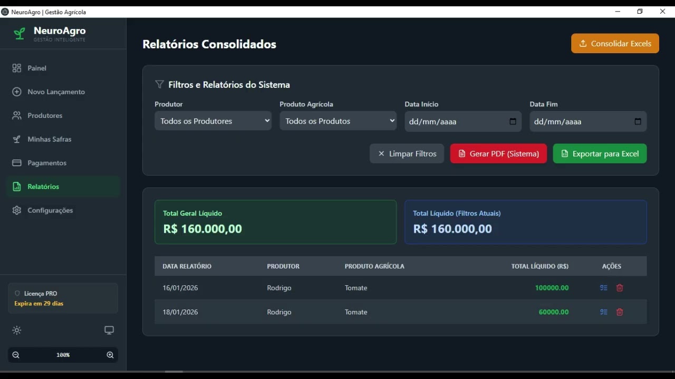Click the 18/01/2026 report date cell
This screenshot has height=379, width=675.
pos(180,312)
